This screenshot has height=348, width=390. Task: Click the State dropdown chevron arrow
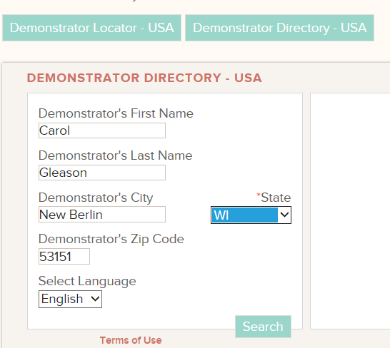click(x=284, y=215)
